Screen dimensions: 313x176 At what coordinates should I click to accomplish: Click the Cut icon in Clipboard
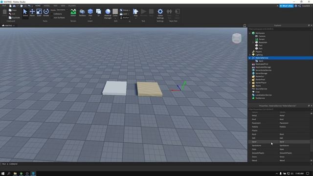[x=10, y=14]
